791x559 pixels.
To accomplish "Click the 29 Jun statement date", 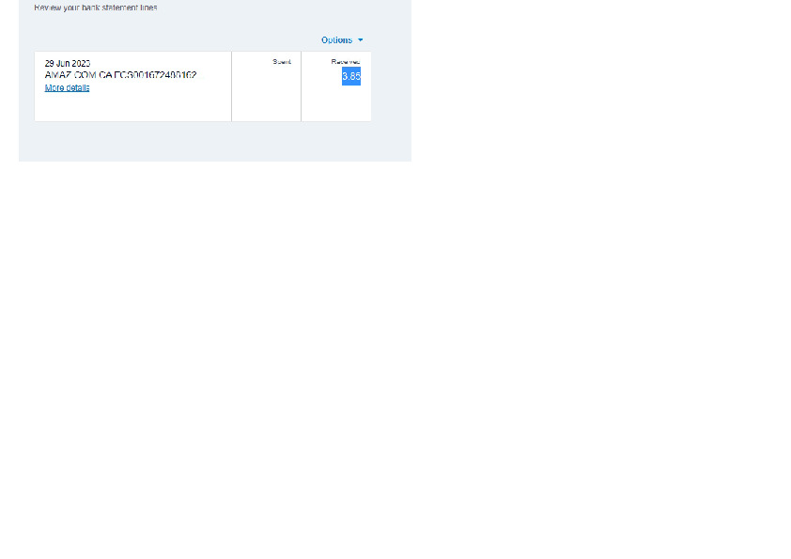I will pos(68,64).
